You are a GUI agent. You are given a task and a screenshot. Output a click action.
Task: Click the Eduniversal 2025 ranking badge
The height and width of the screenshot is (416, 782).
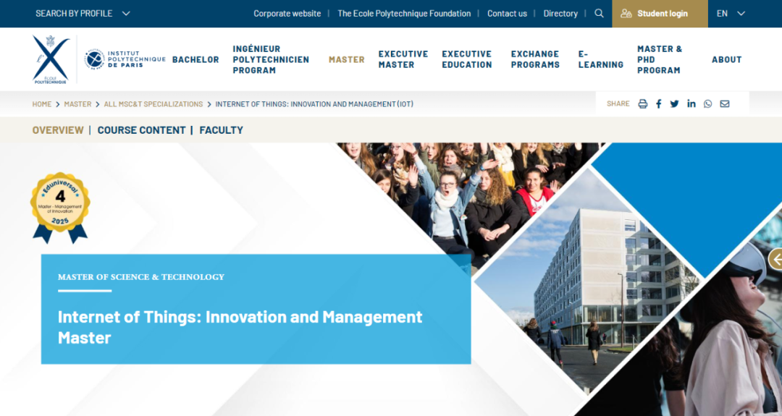(60, 208)
